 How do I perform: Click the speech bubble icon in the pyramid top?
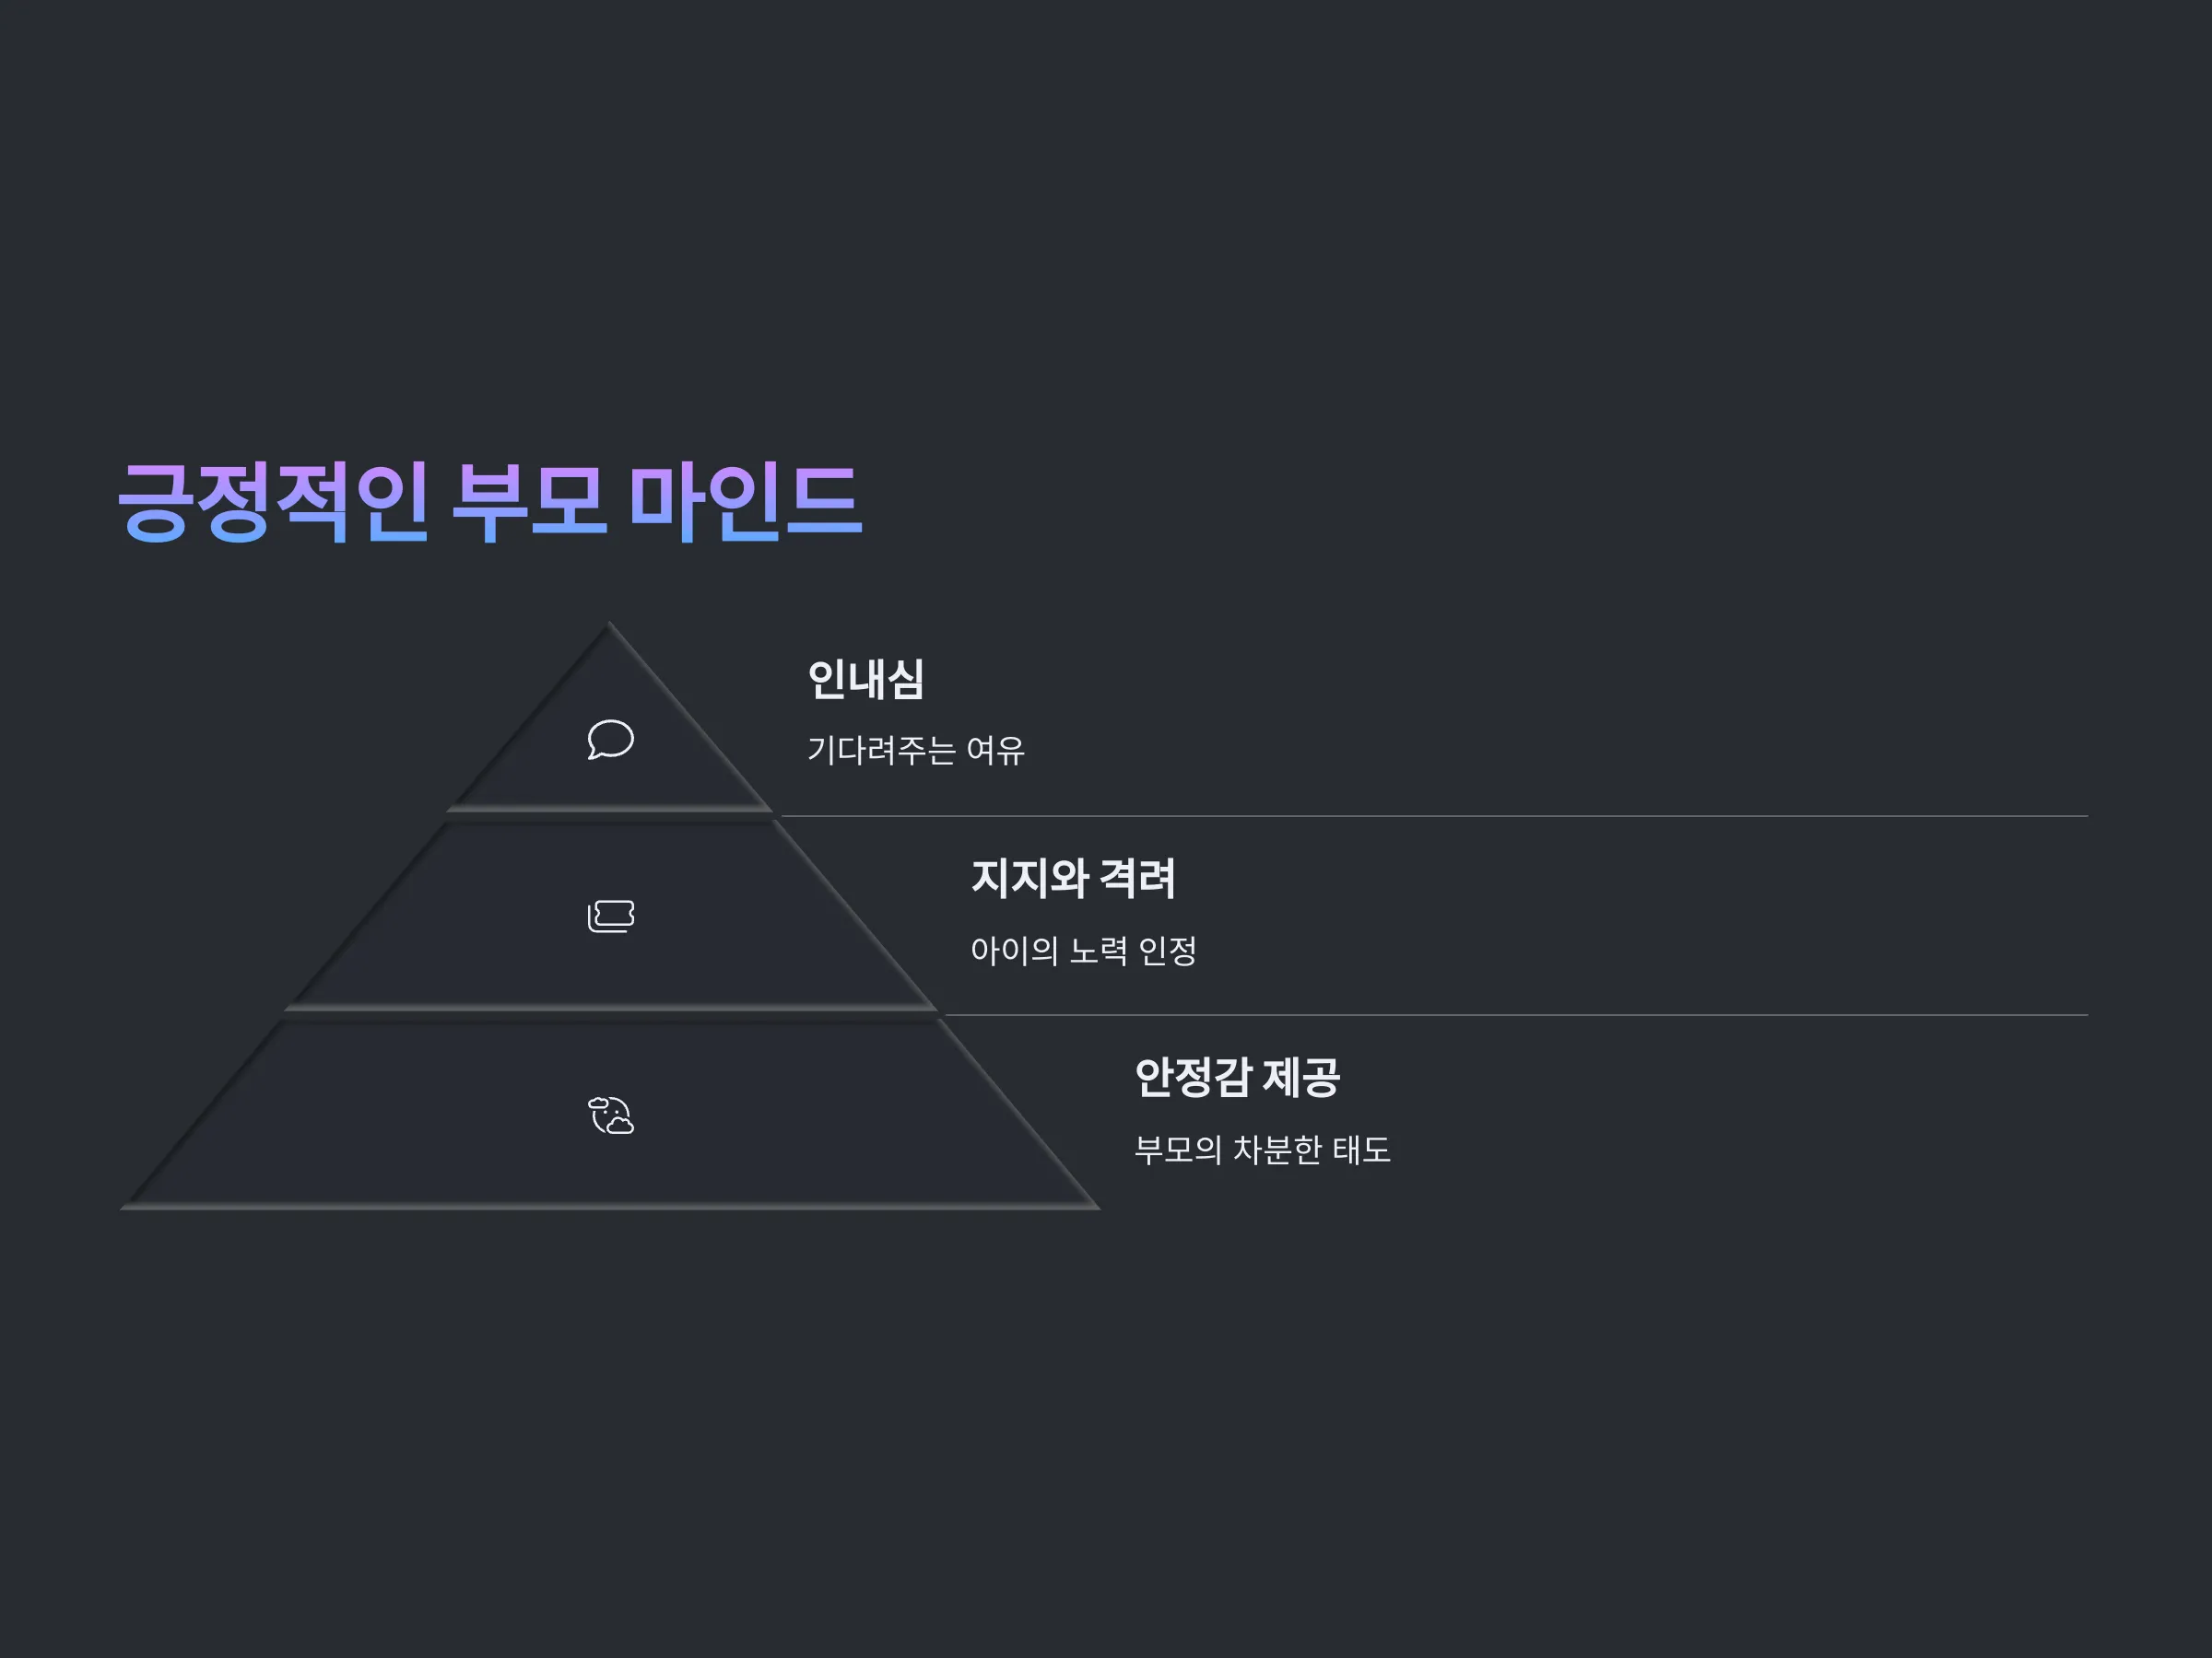pos(610,740)
